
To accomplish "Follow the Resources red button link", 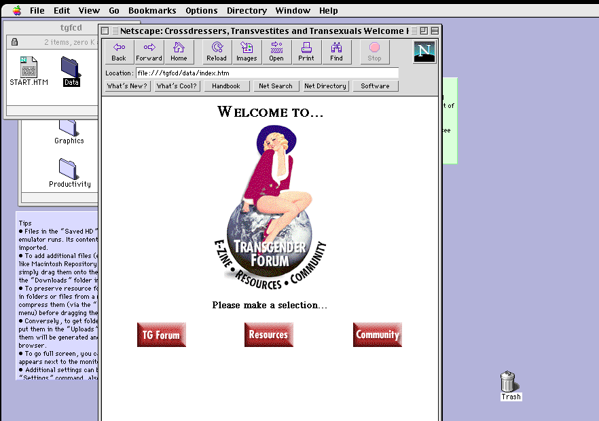I will point(268,335).
